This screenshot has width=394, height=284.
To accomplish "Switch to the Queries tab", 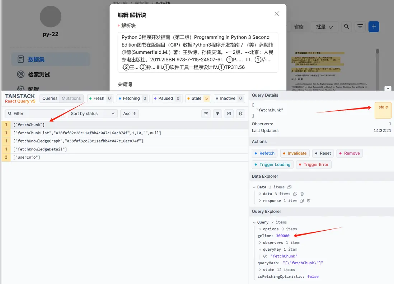I will tap(50, 98).
